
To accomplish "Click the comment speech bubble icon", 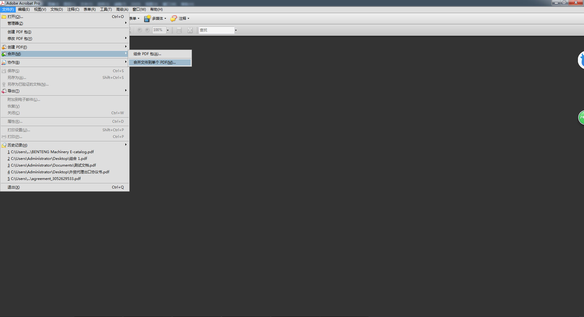I will (x=173, y=19).
